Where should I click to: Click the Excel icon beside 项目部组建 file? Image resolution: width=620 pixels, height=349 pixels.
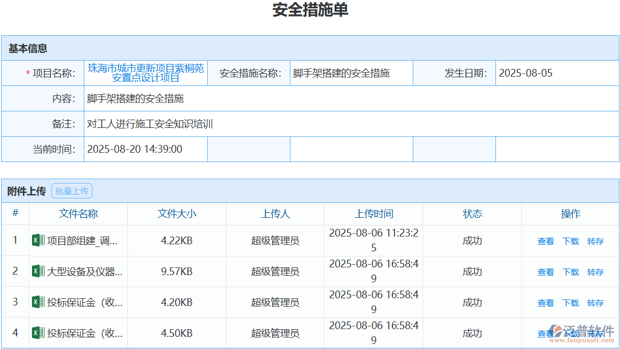click(x=37, y=240)
